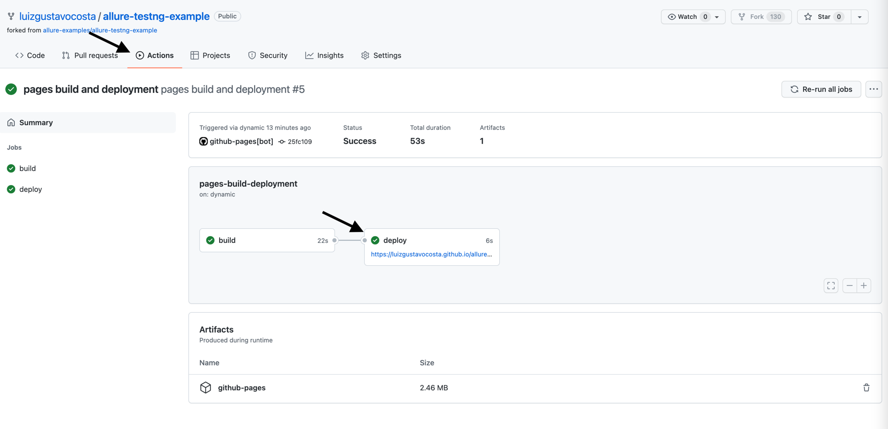
Task: Click the repository fork icon beside owner name
Action: pos(11,17)
